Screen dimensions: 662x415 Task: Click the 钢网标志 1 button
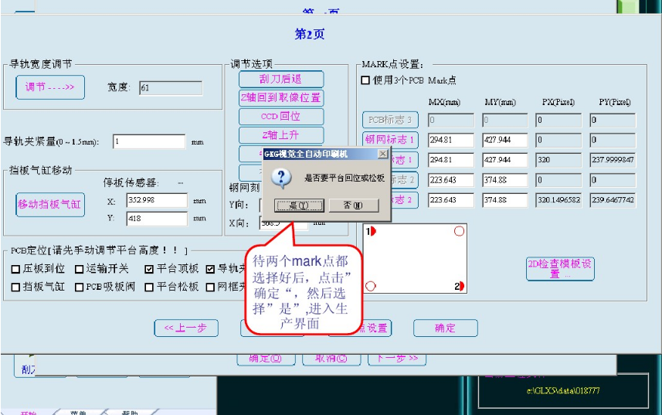(x=390, y=141)
